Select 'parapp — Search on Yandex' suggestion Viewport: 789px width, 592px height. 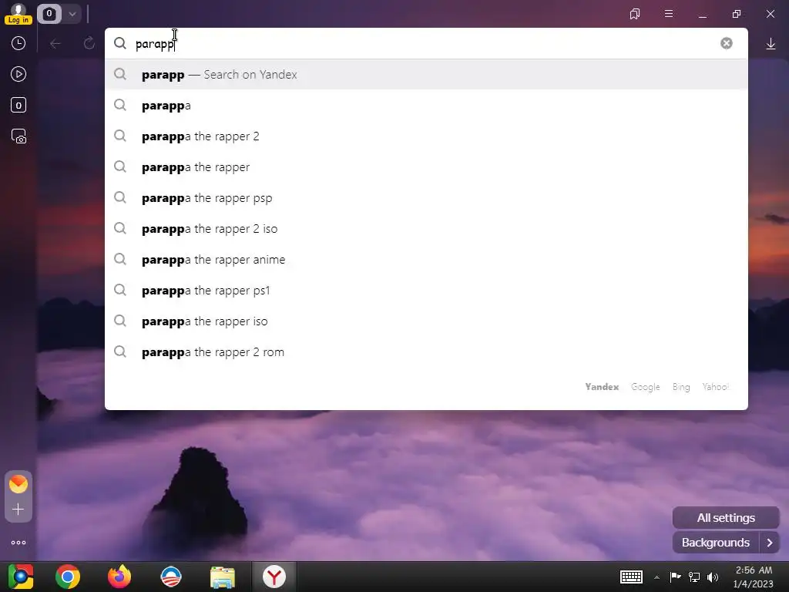click(426, 75)
